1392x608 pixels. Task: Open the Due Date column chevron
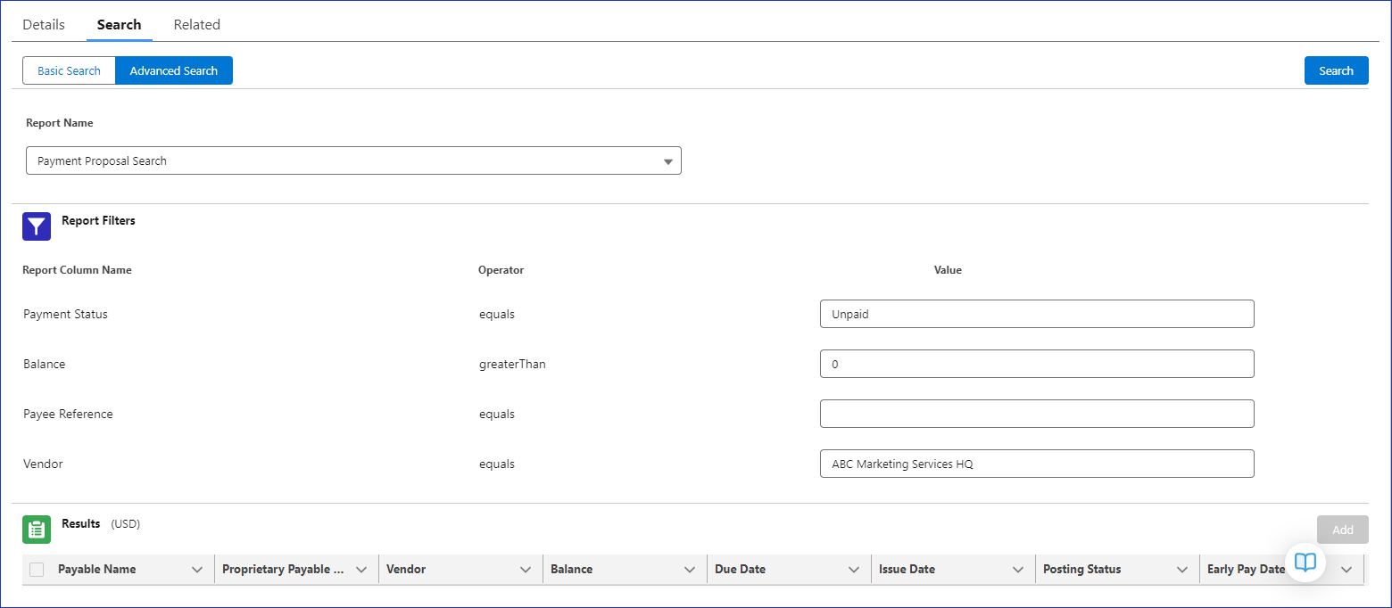tap(854, 570)
